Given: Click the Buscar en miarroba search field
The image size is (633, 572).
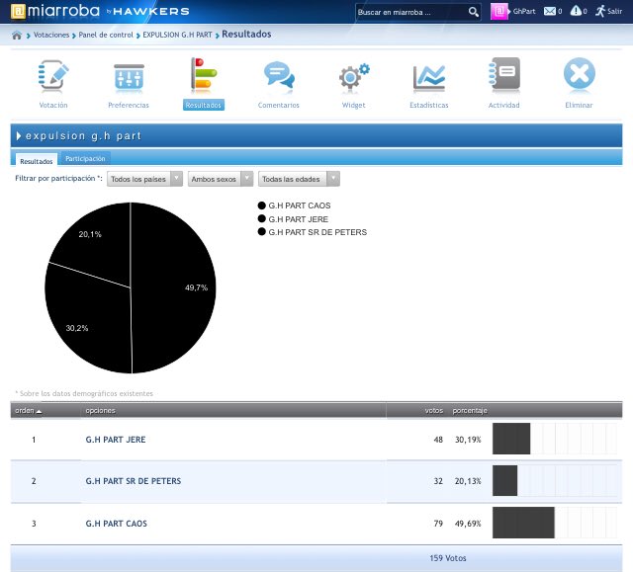Looking at the screenshot, I should click(411, 12).
